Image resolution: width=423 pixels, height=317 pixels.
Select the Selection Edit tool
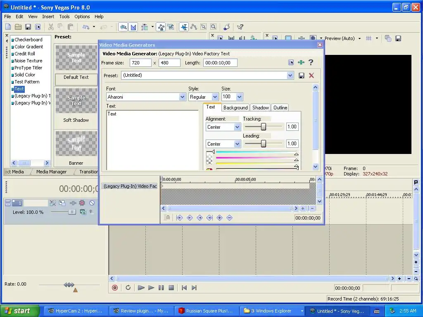point(203,27)
